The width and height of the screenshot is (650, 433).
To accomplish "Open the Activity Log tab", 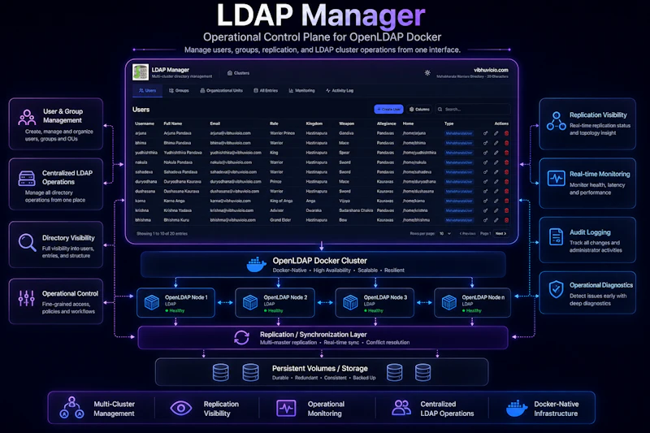I will pos(340,90).
